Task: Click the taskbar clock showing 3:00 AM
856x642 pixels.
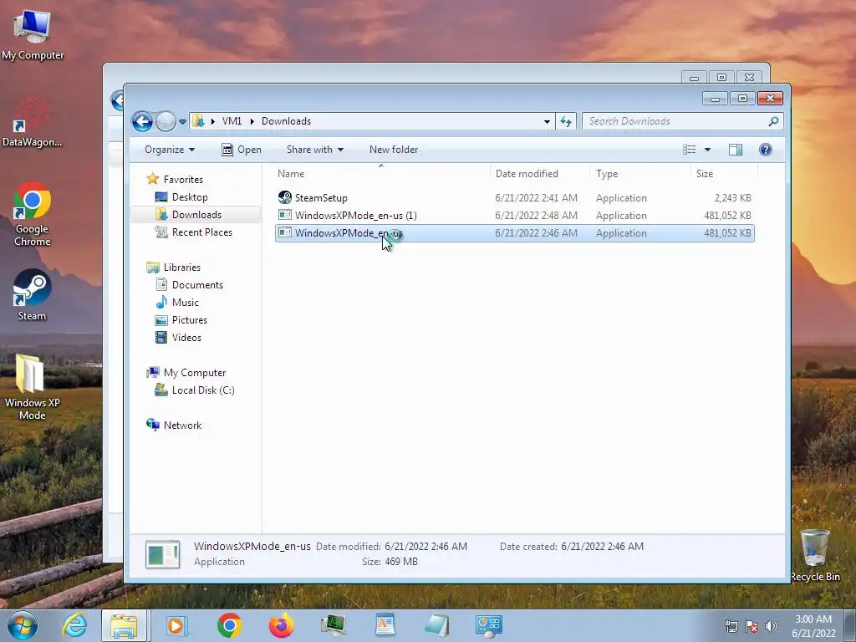Action: [x=813, y=626]
